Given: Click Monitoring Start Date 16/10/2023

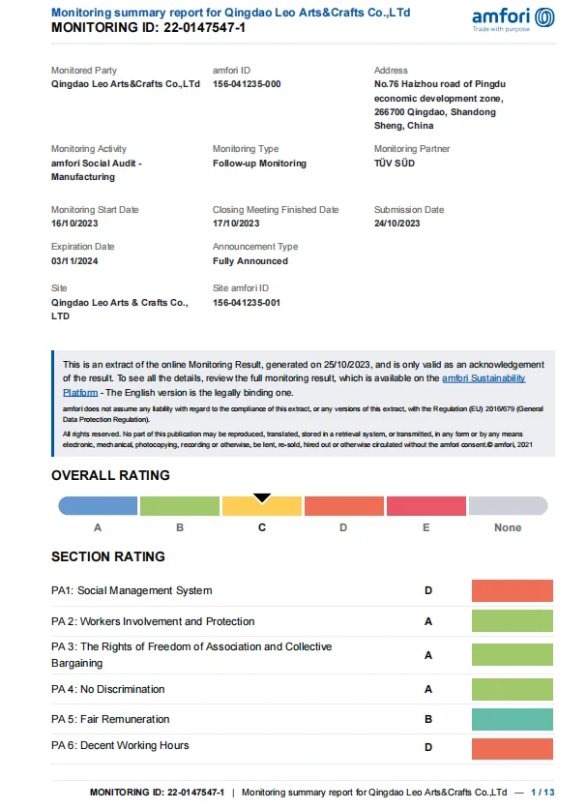Looking at the screenshot, I should 74,224.
